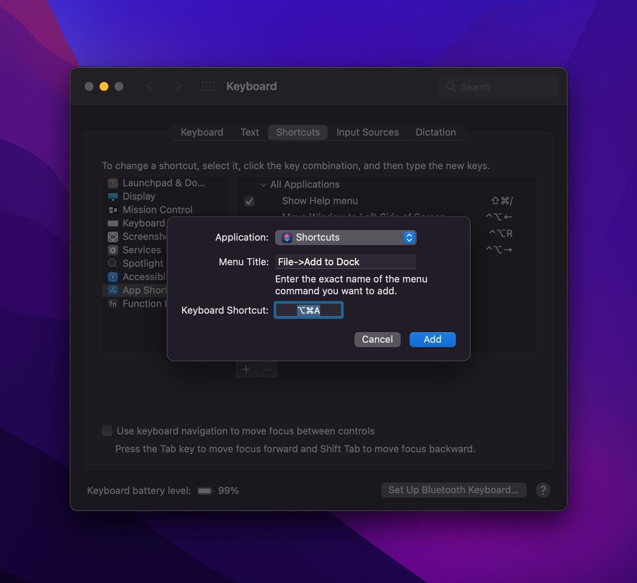Switch to the Keyboard tab
The height and width of the screenshot is (583, 637).
[202, 132]
